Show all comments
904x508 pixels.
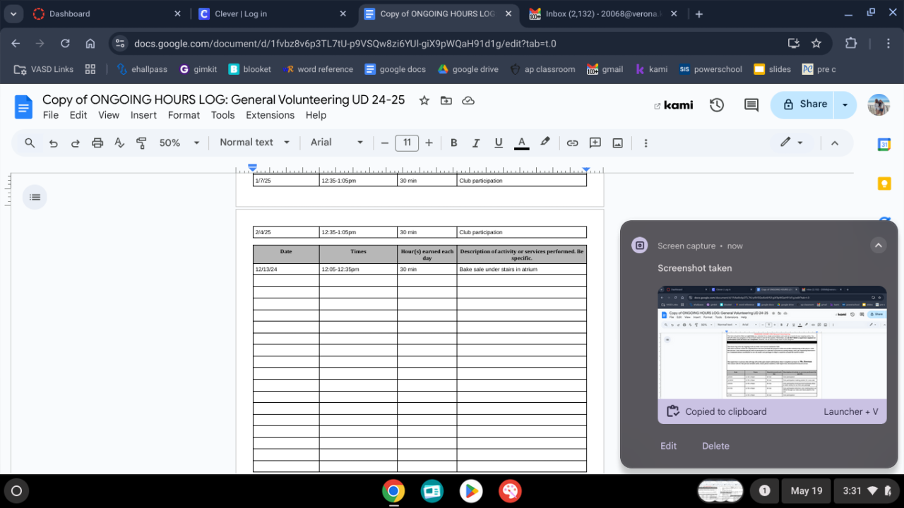click(x=751, y=105)
